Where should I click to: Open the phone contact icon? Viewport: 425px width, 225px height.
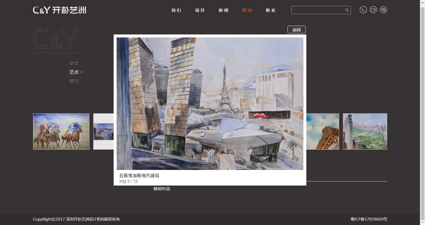[363, 10]
